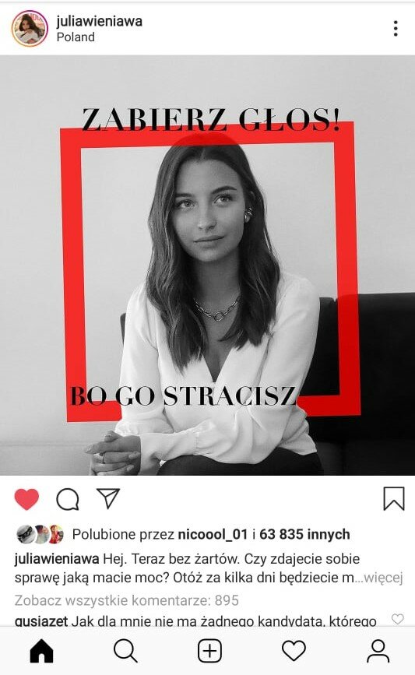The width and height of the screenshot is (415, 675).
Task: Tap juliawieniawa username in header
Action: tap(100, 21)
